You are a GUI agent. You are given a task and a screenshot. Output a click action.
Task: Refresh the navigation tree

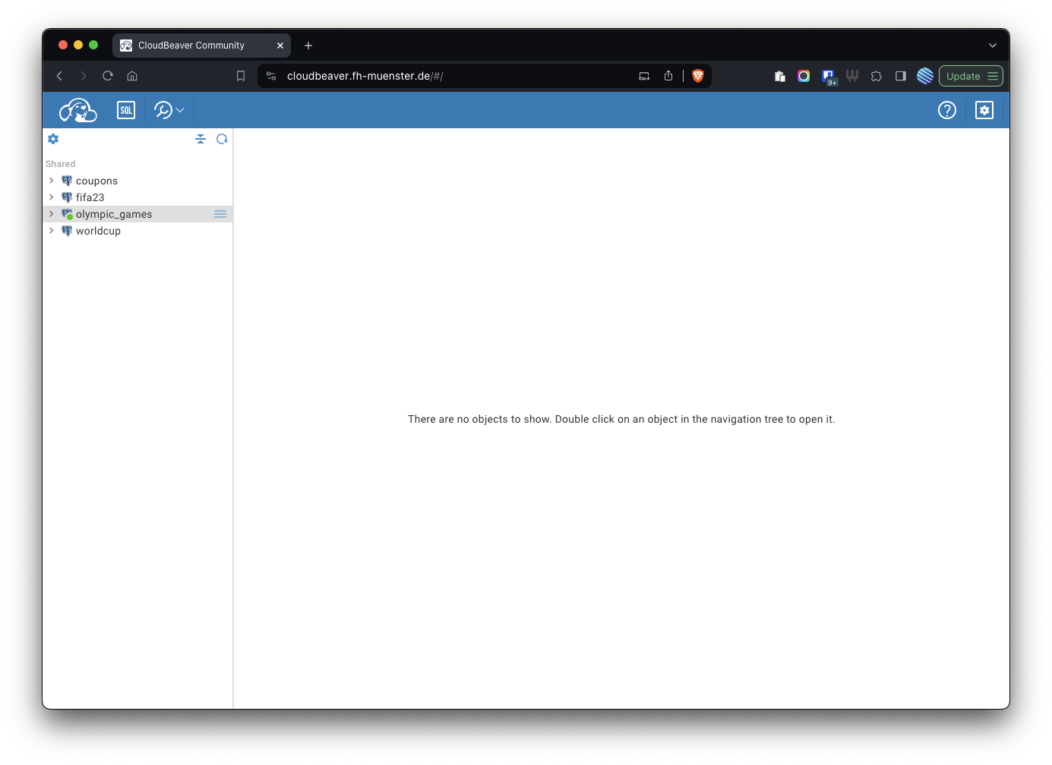click(222, 139)
